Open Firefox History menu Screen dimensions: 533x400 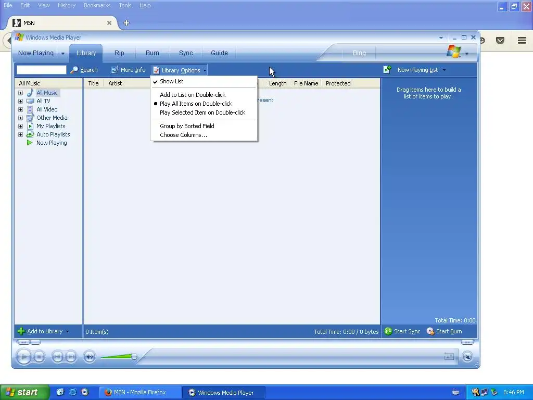[67, 5]
